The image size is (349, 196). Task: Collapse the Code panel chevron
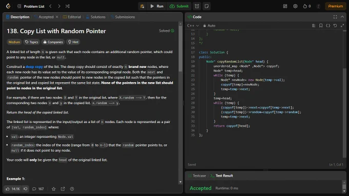tap(342, 17)
